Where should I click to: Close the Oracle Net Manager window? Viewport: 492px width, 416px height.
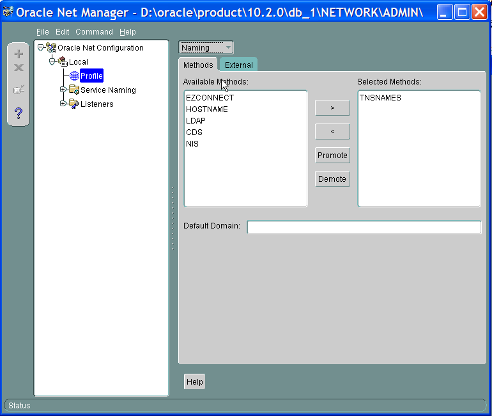(x=479, y=12)
